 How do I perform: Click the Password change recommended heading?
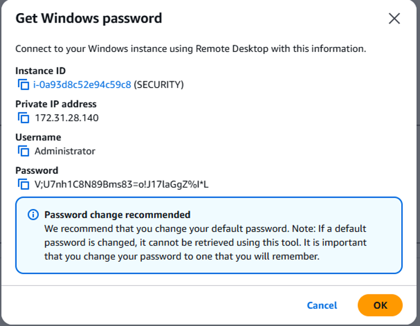118,215
